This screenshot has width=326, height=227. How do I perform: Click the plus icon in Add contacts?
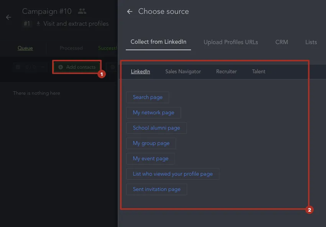(x=61, y=67)
